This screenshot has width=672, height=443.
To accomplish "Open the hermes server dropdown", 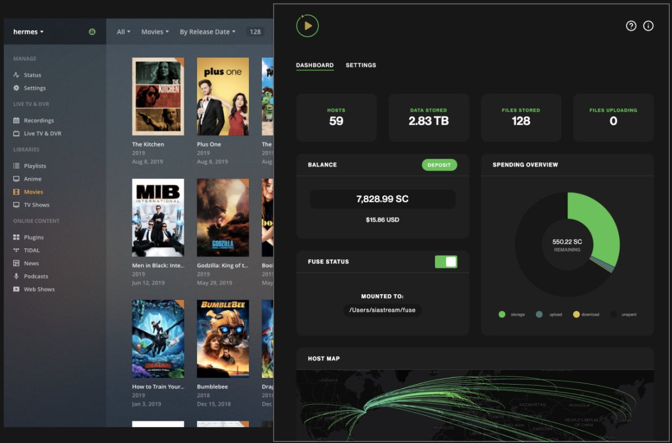I will tap(28, 31).
